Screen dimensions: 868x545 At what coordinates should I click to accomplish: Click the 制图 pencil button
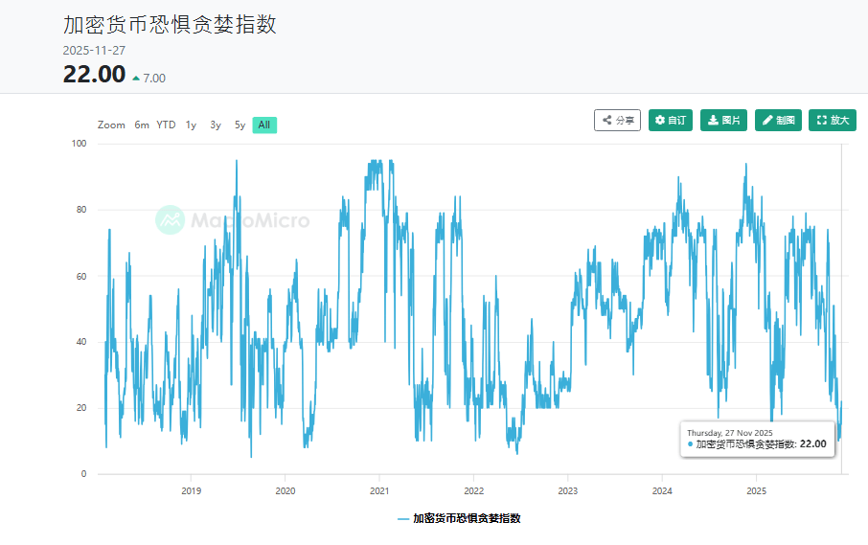coord(778,120)
